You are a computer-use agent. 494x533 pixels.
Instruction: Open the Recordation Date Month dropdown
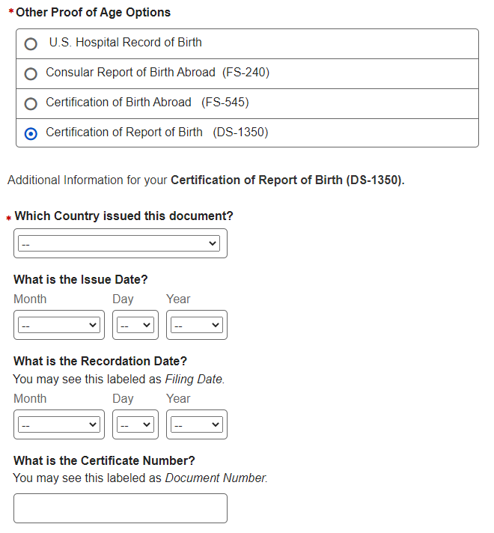[59, 424]
